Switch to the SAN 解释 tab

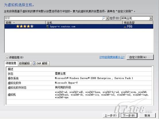40,63
